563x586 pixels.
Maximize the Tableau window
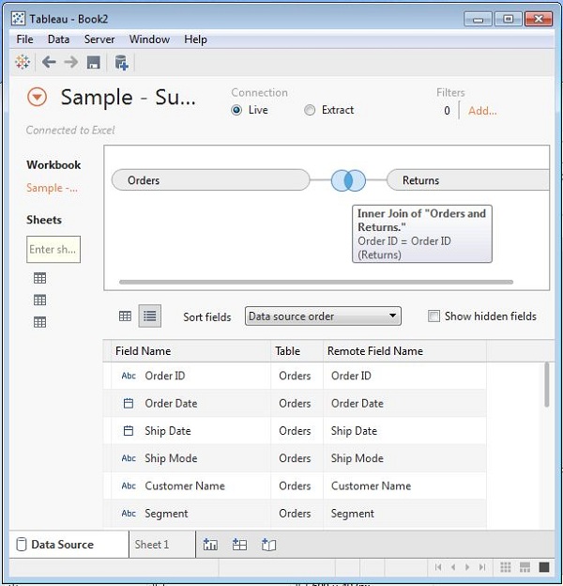click(x=508, y=19)
